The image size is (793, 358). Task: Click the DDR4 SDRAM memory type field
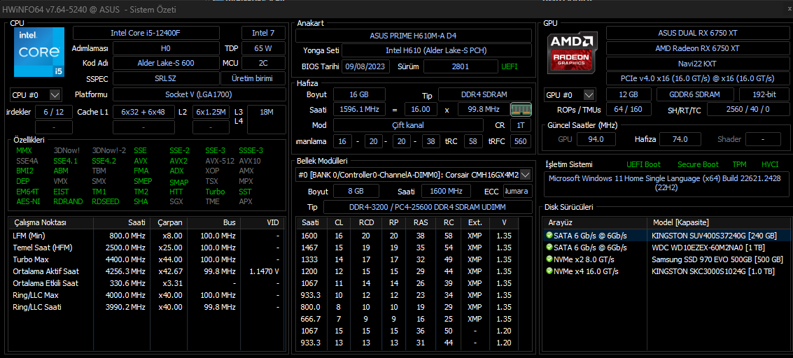[x=484, y=94]
